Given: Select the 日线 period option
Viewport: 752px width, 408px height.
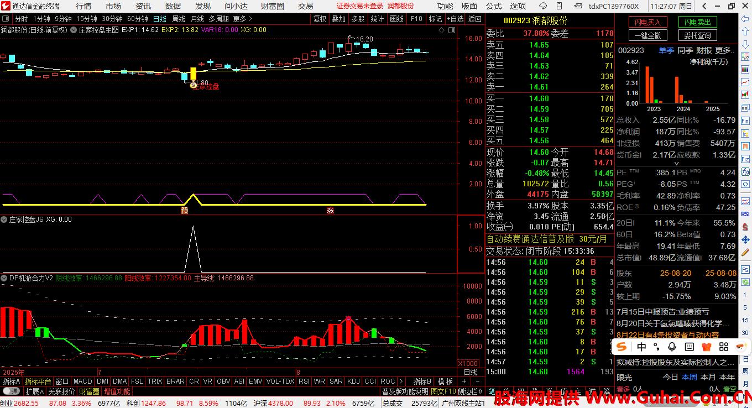Looking at the screenshot, I should [x=160, y=19].
